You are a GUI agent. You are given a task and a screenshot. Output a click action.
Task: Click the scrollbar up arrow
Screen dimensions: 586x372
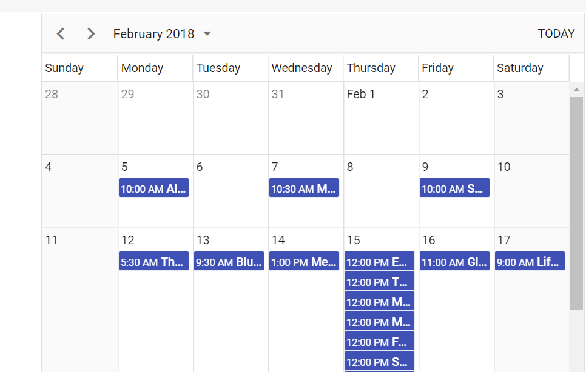tap(577, 90)
